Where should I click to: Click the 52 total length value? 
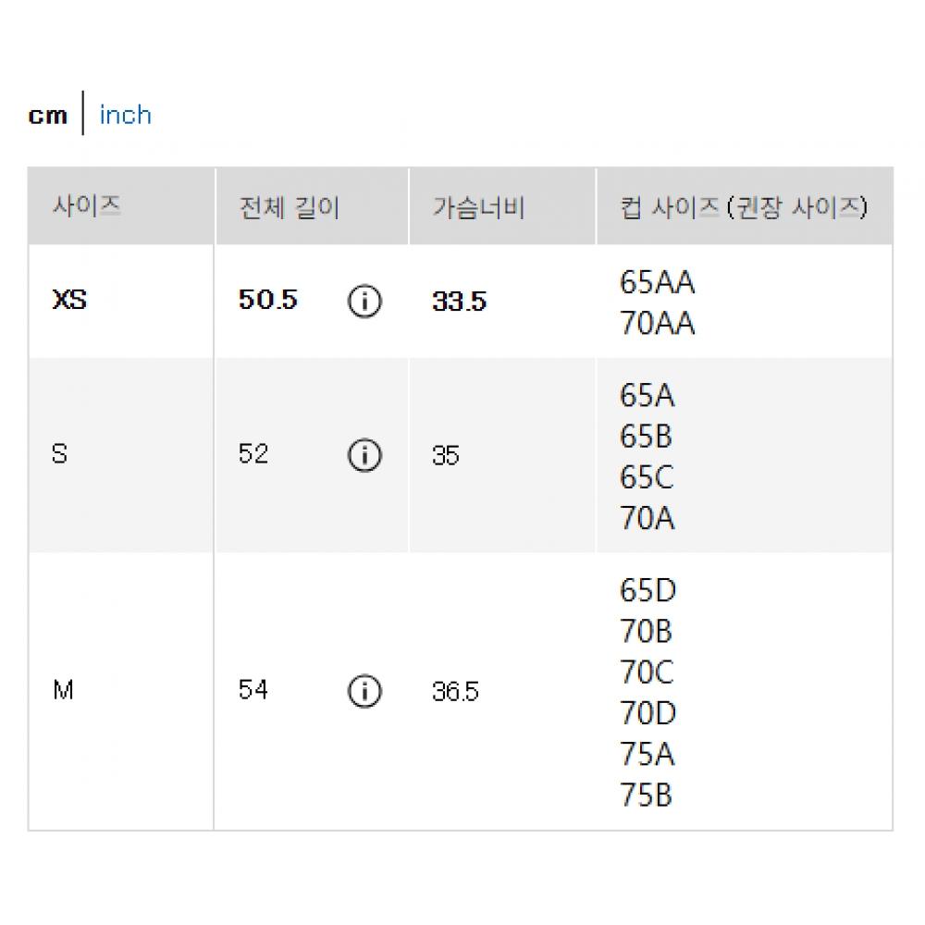pyautogui.click(x=253, y=455)
